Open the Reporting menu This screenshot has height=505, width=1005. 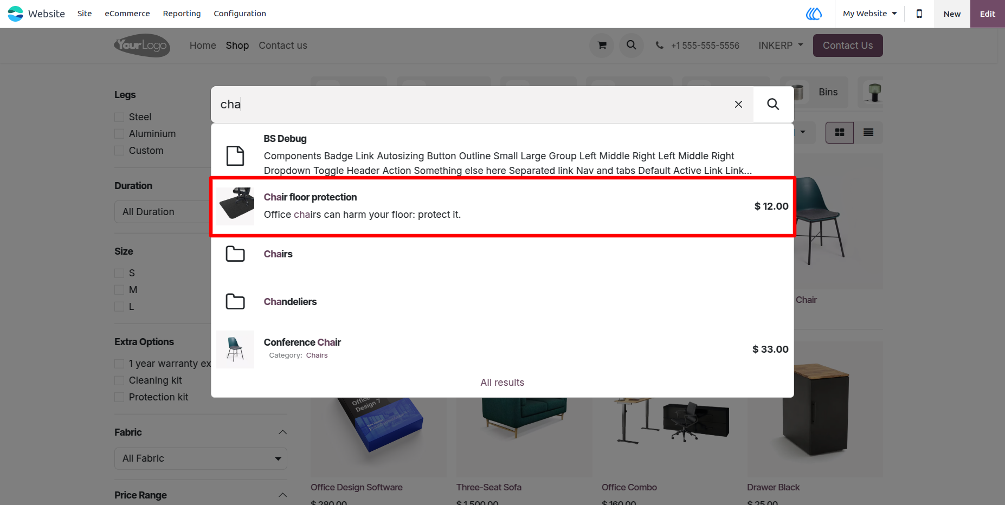coord(182,14)
